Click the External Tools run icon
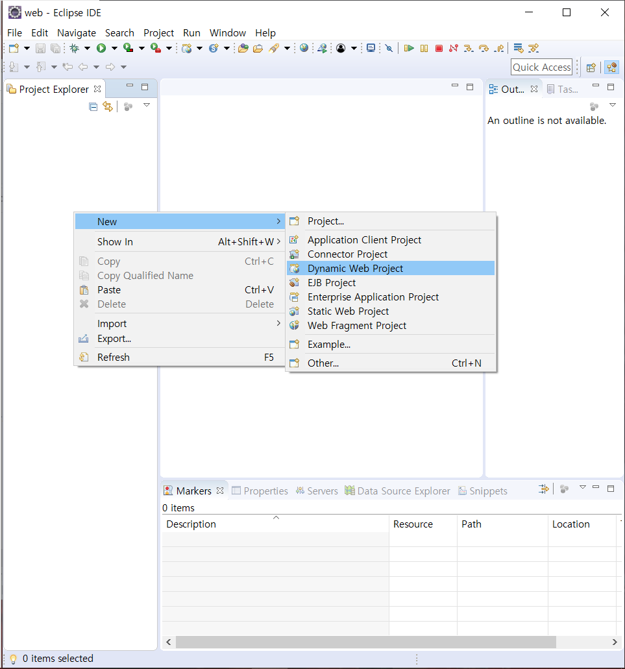The width and height of the screenshot is (625, 669). point(156,48)
